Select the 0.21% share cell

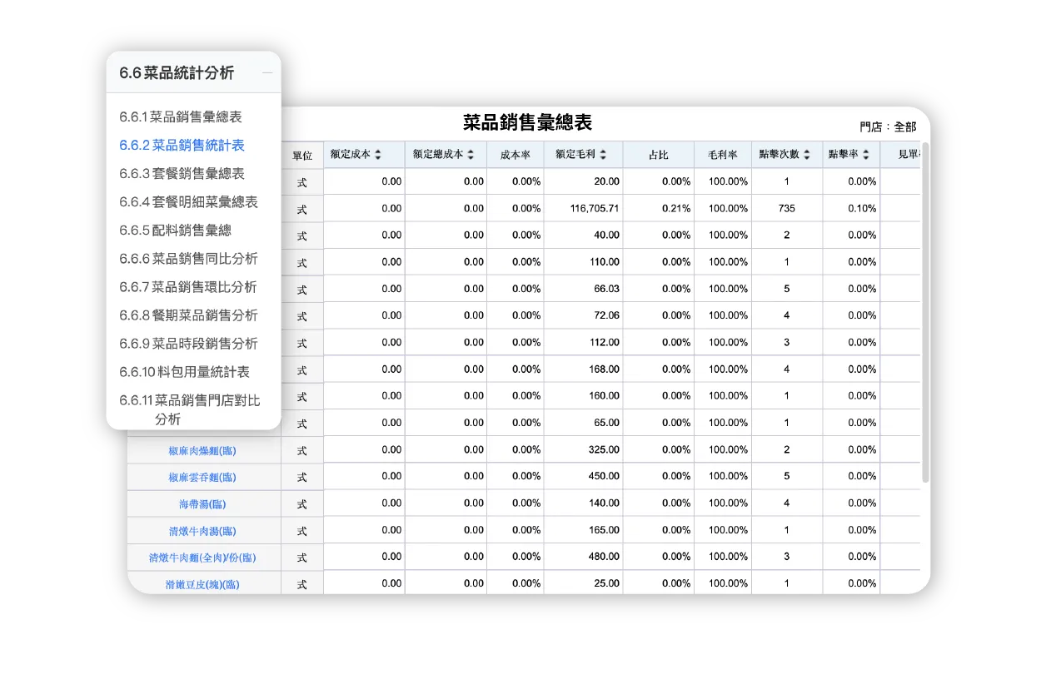658,209
